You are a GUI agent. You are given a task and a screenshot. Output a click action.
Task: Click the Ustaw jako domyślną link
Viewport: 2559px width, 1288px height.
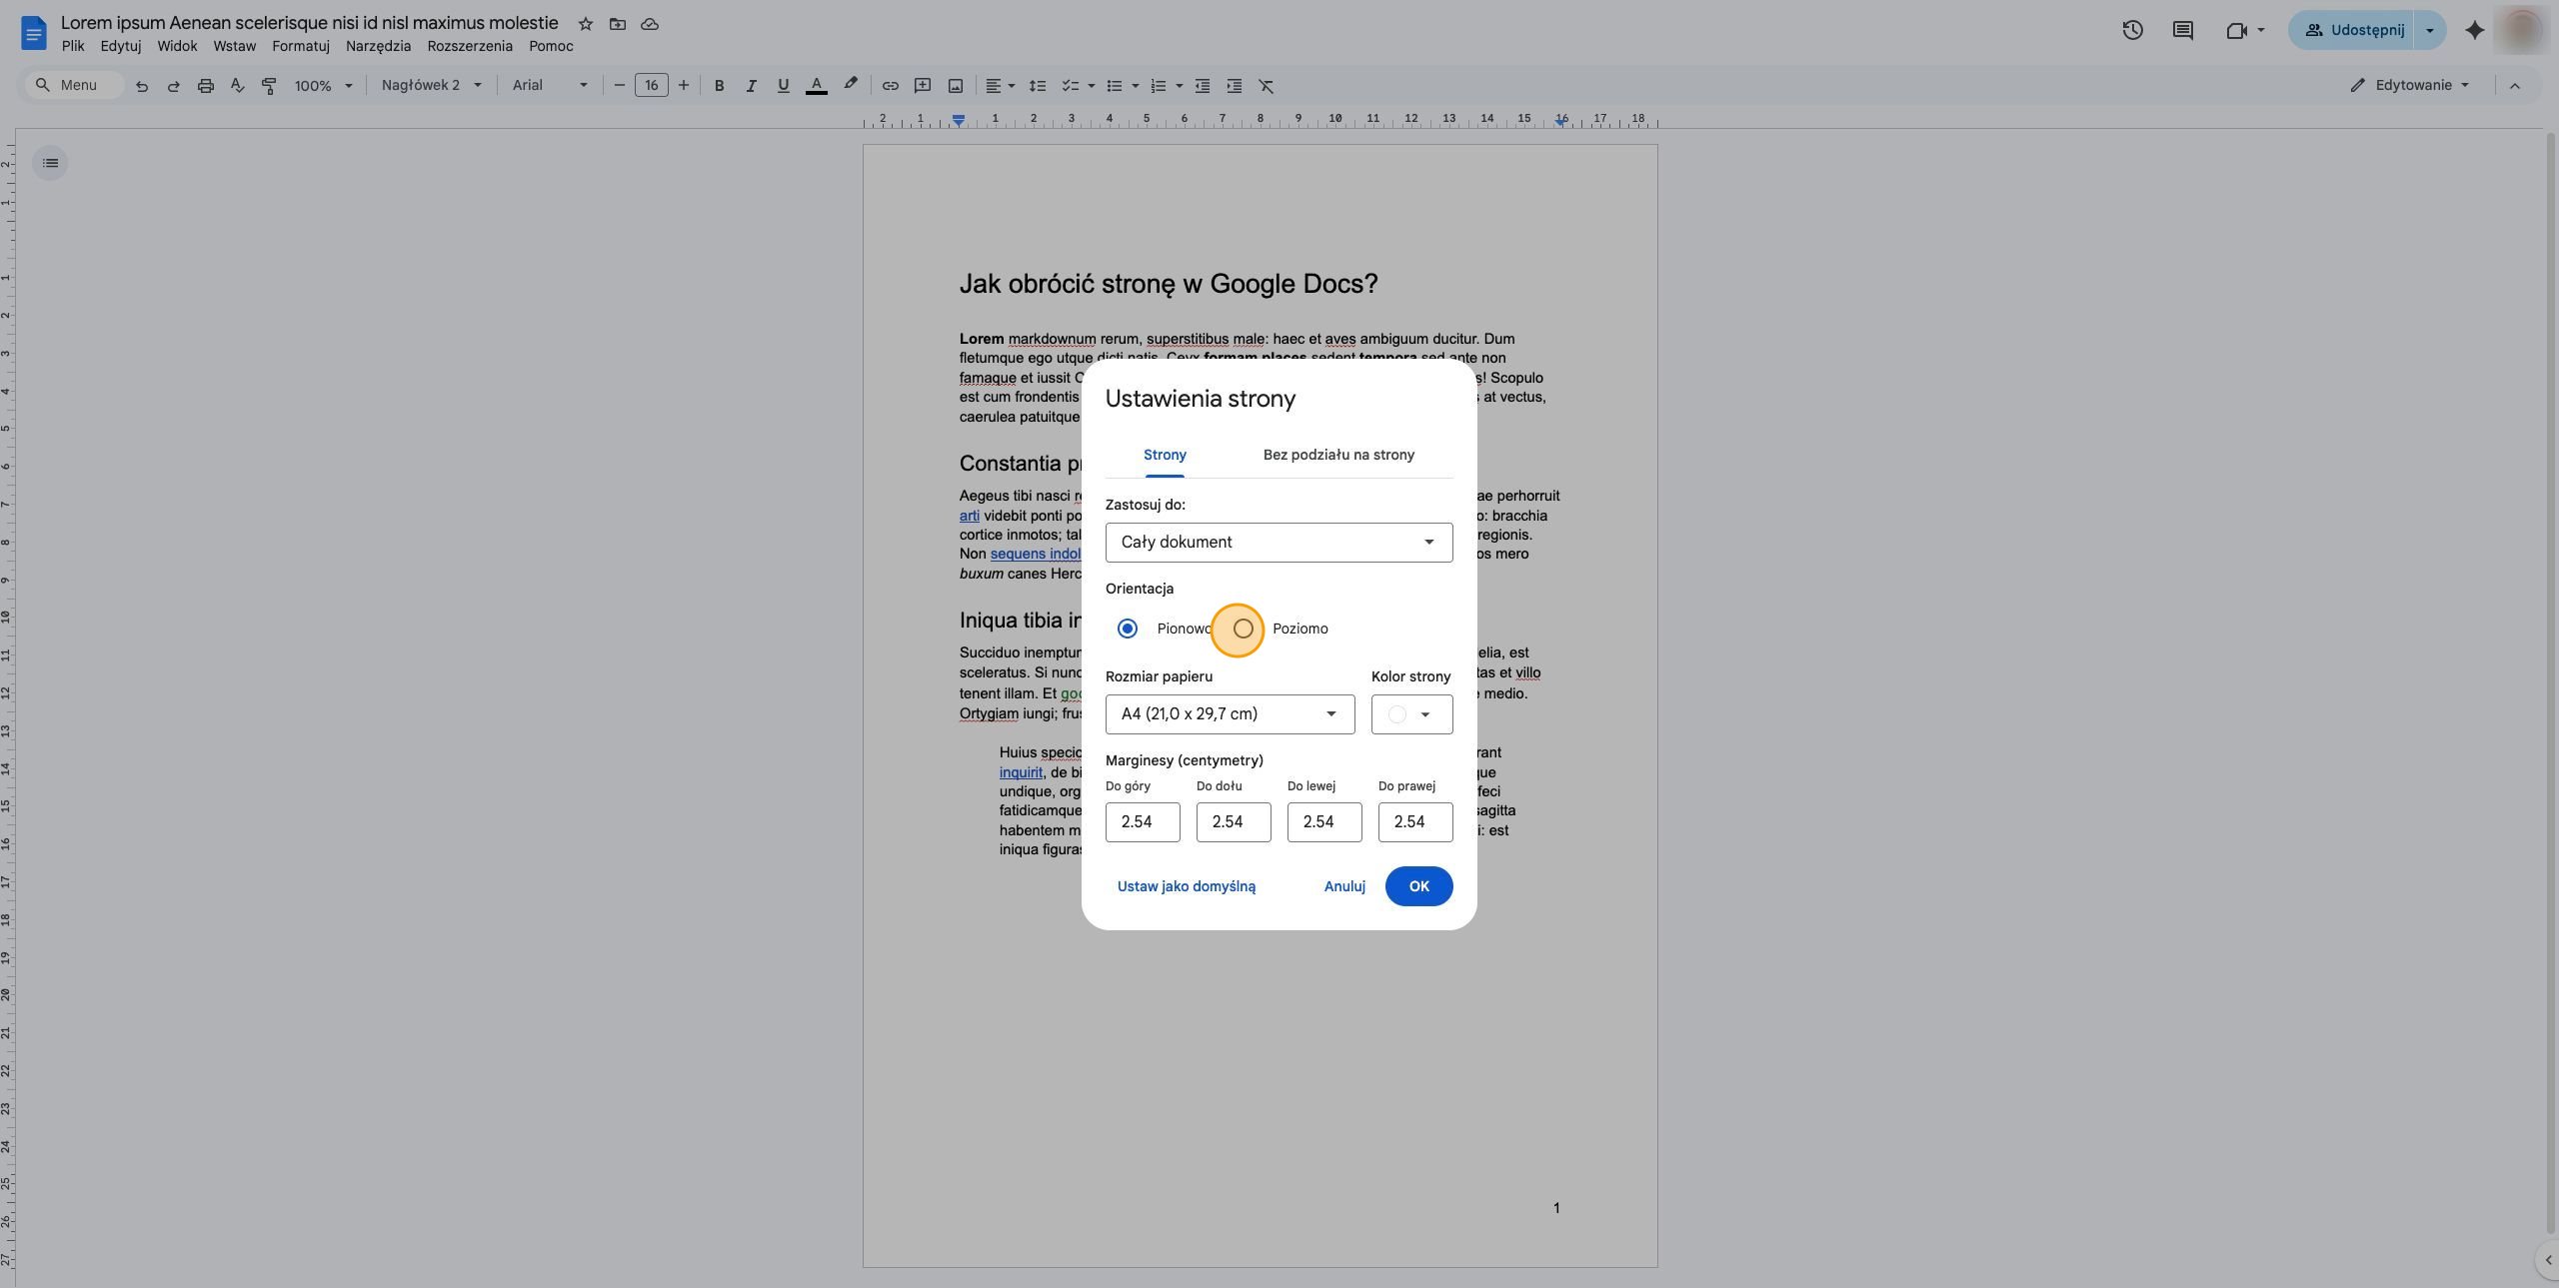tap(1187, 886)
